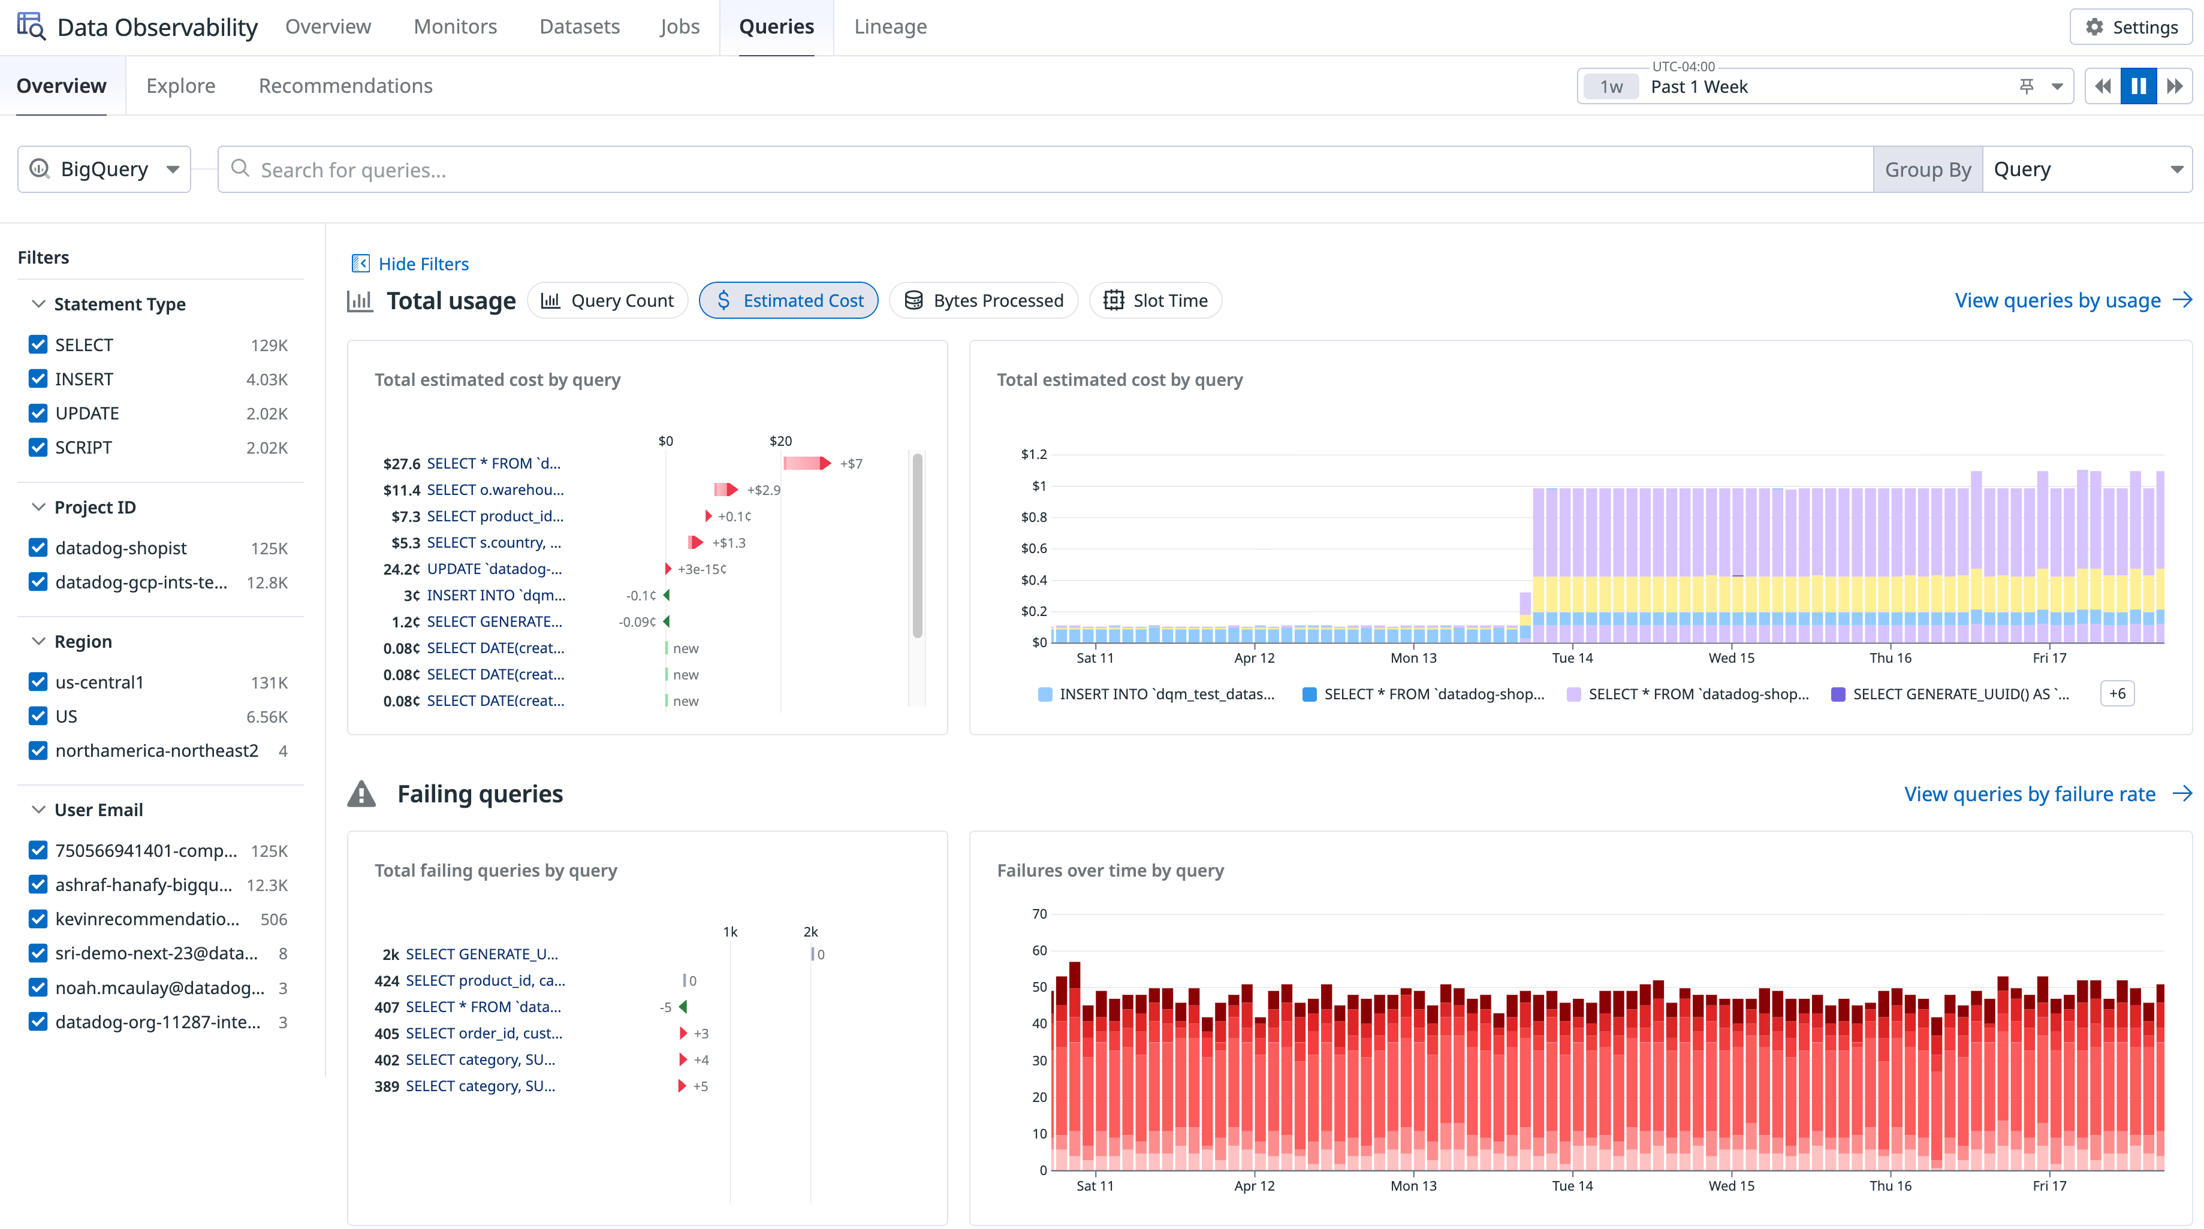Image resolution: width=2204 pixels, height=1229 pixels.
Task: Disable the us-central1 region filter
Action: [38, 682]
